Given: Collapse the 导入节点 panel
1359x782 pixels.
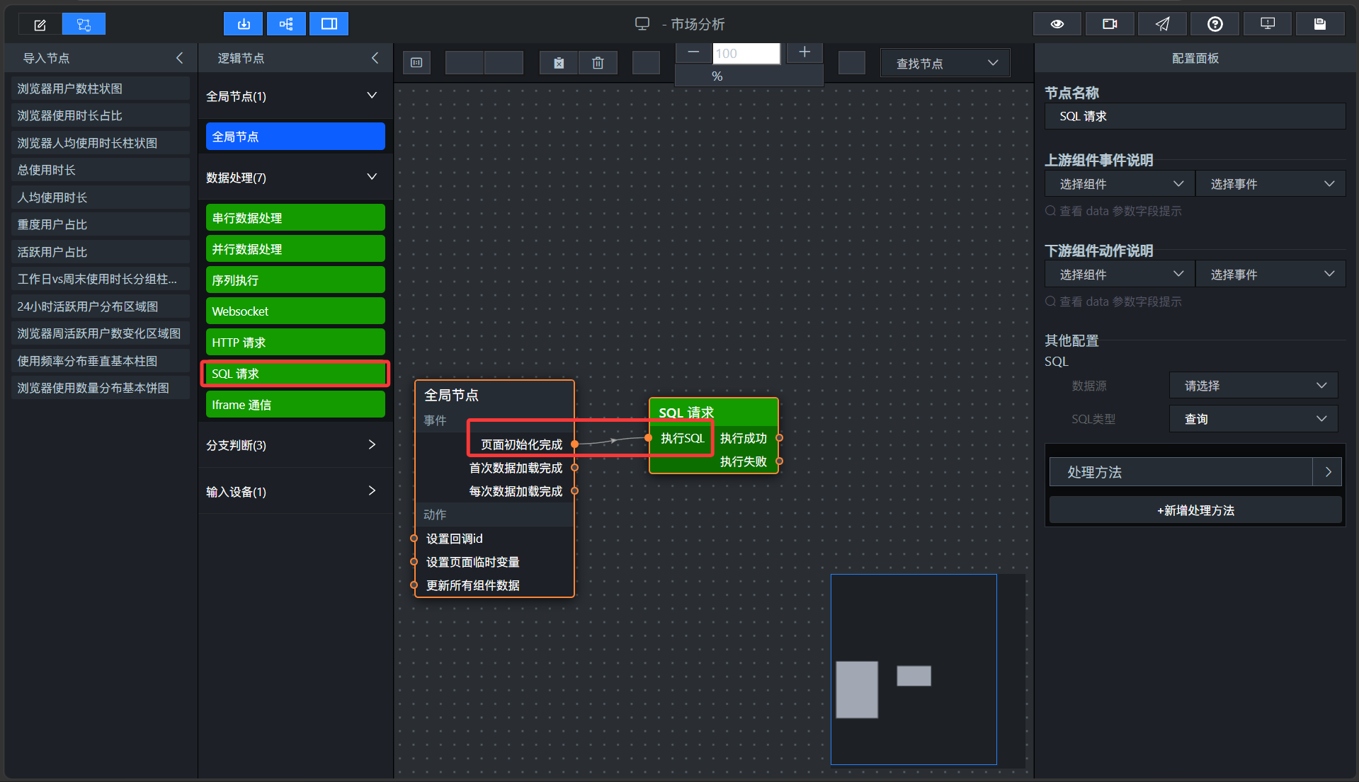Looking at the screenshot, I should [x=180, y=58].
